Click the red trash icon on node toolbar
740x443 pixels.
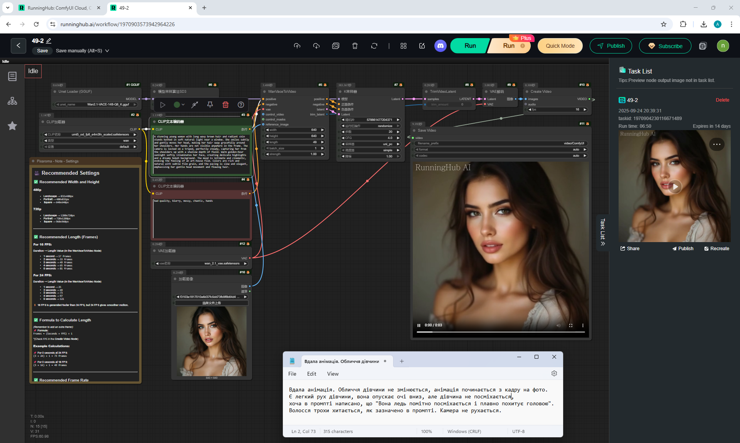click(225, 105)
